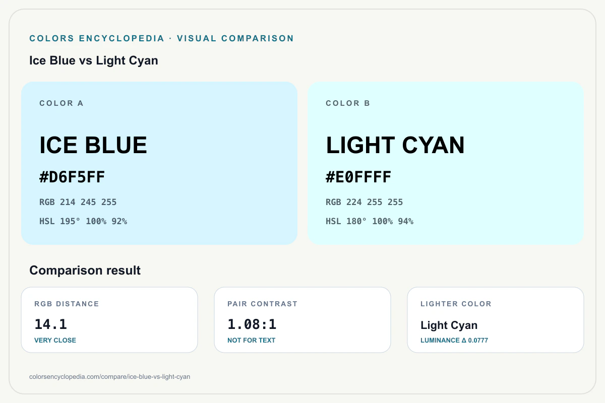Click the 1.08:1 contrast ratio

[x=252, y=324]
